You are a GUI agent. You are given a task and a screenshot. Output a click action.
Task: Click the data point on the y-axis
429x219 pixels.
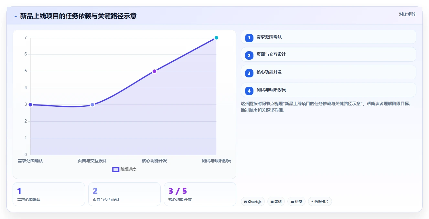[x=30, y=105]
